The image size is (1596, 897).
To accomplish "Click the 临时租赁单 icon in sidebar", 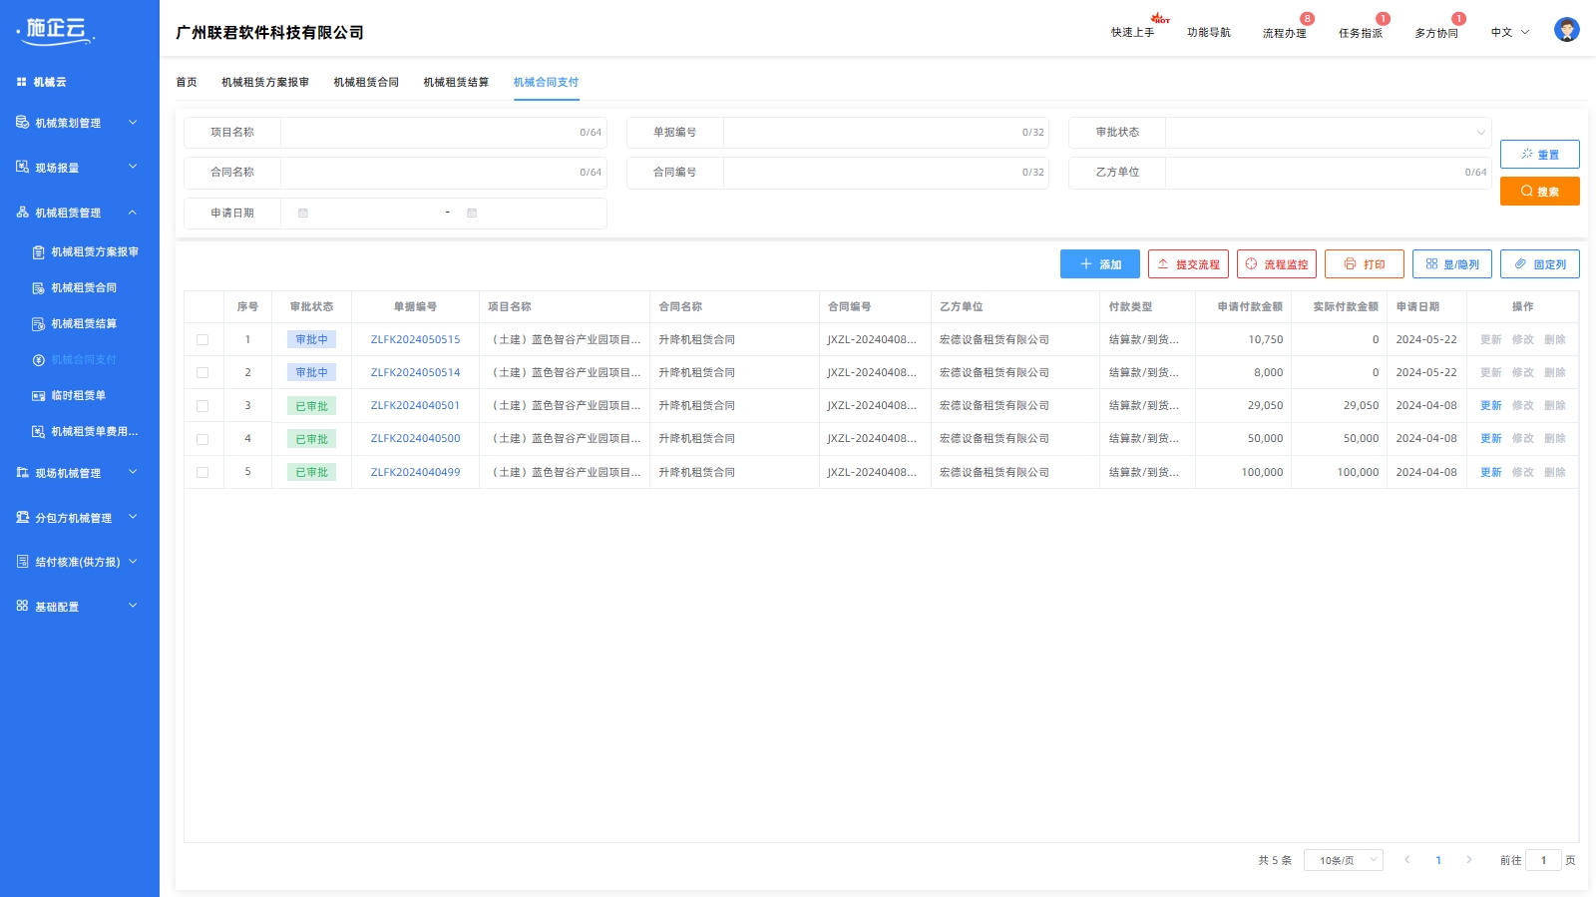I will pyautogui.click(x=38, y=396).
